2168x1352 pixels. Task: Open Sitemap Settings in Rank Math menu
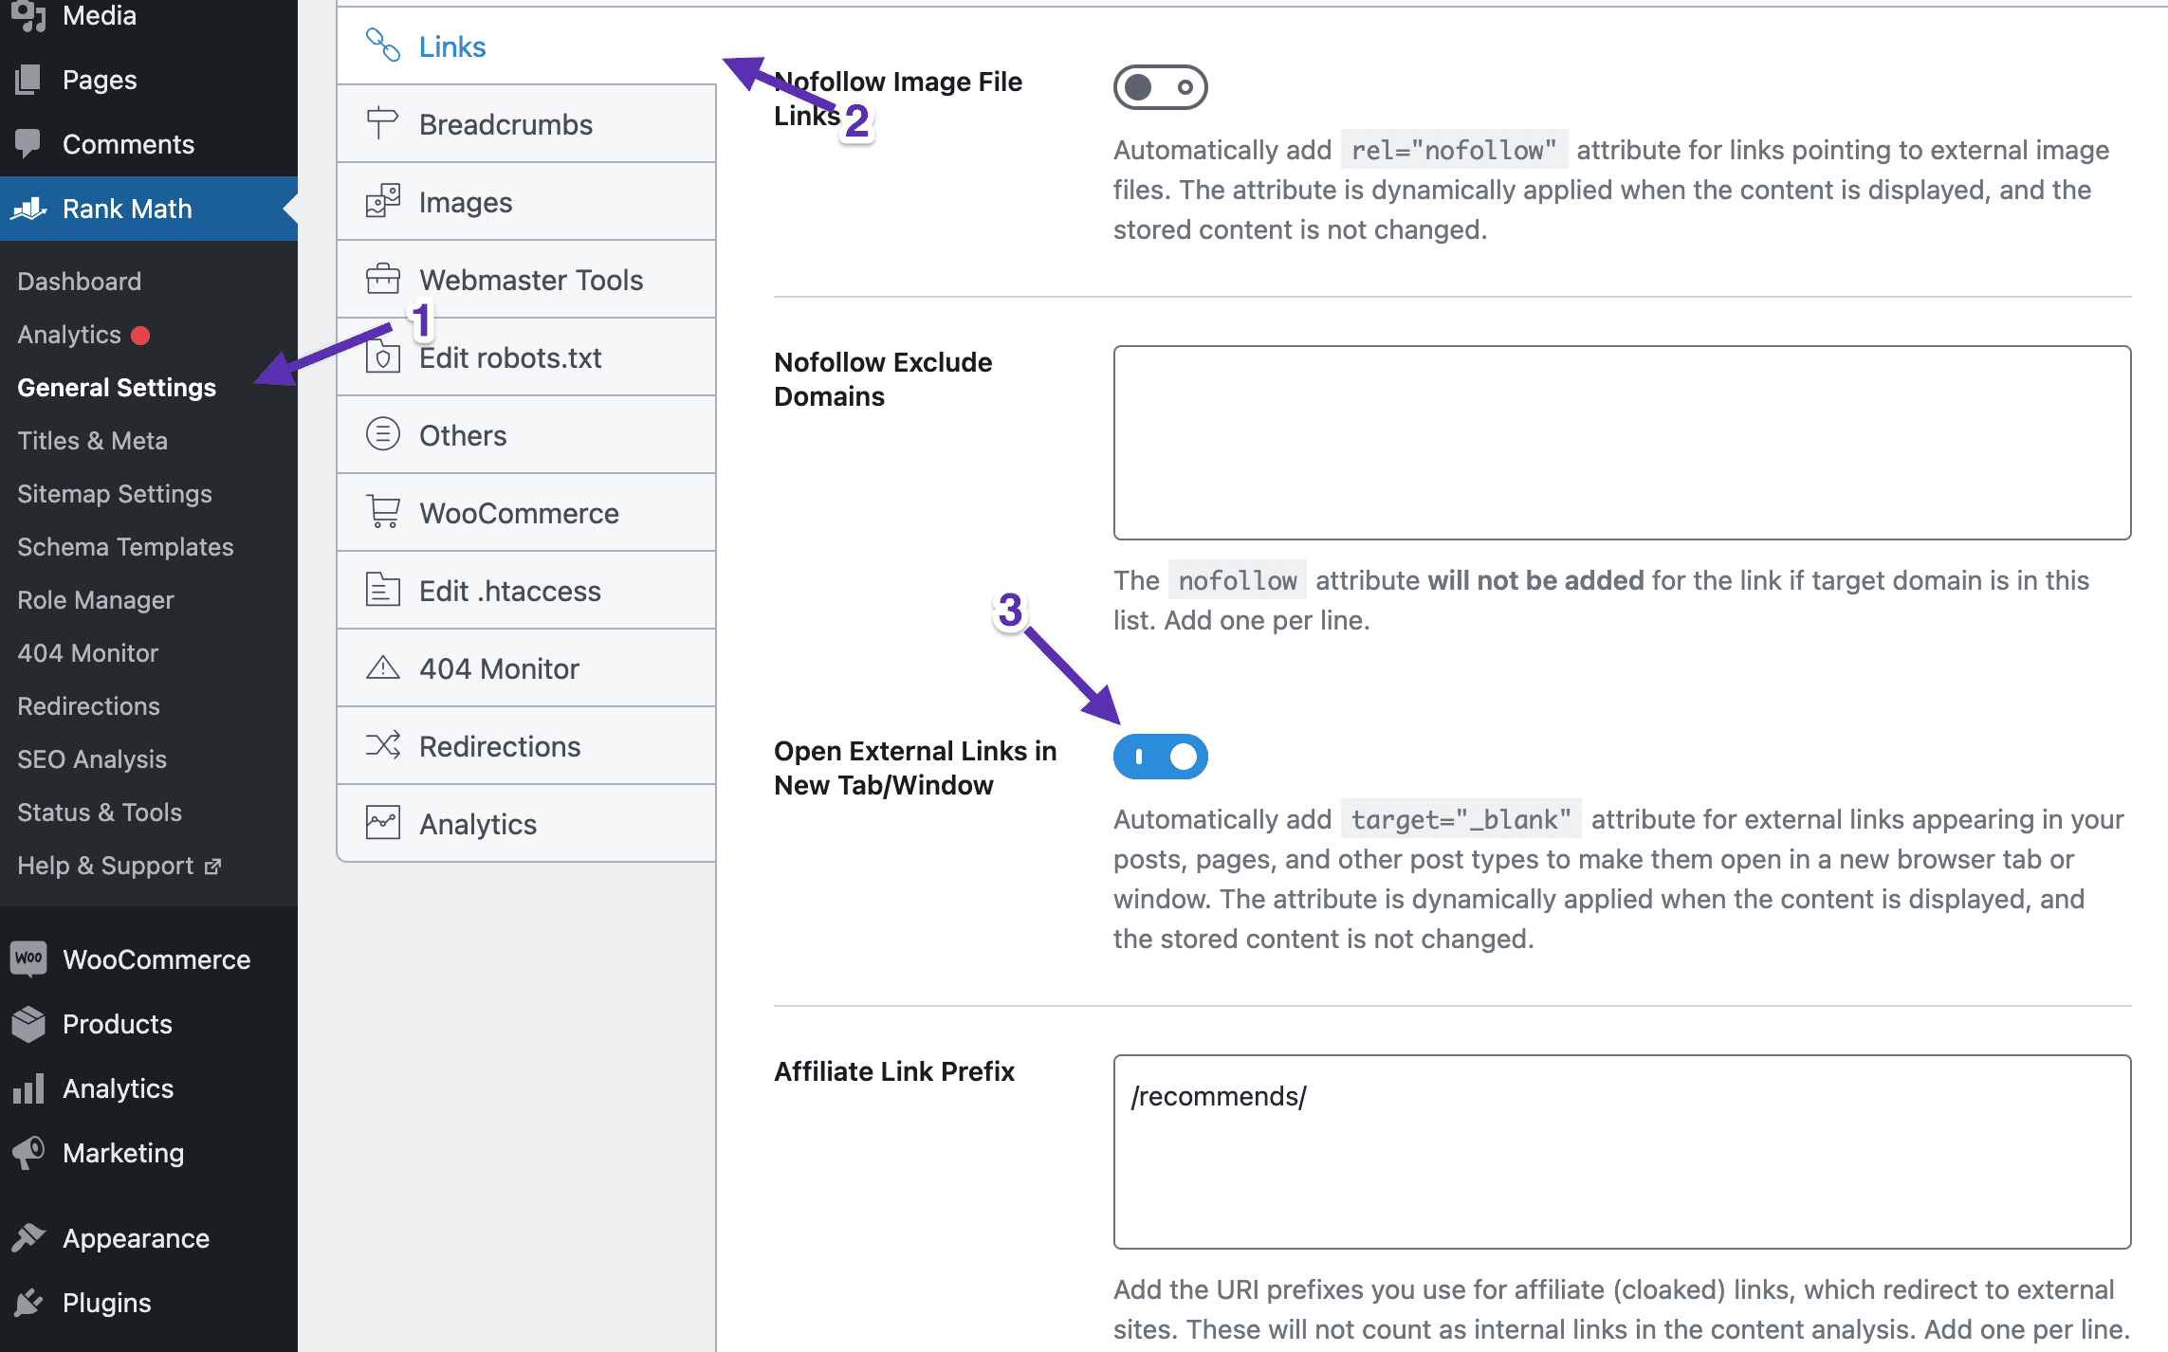coord(114,493)
